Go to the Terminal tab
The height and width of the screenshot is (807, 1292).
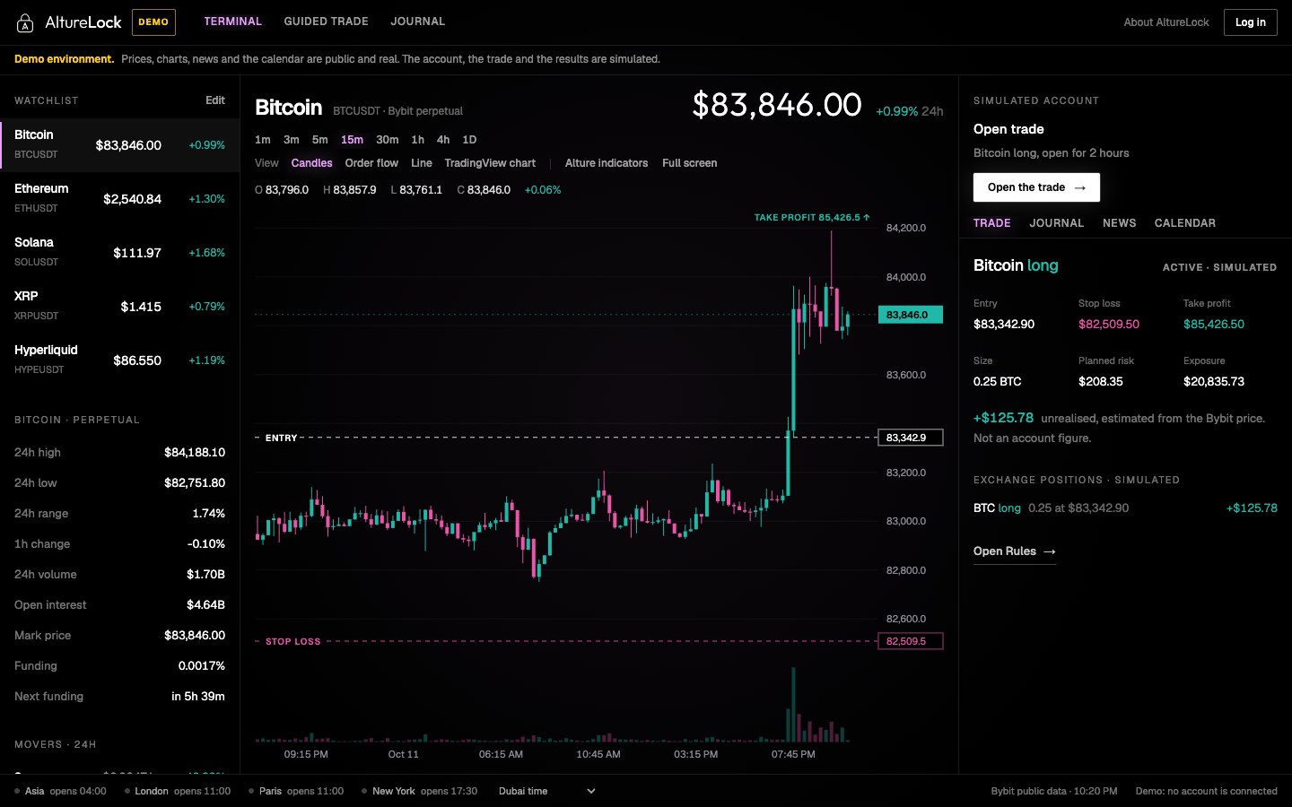coord(232,22)
